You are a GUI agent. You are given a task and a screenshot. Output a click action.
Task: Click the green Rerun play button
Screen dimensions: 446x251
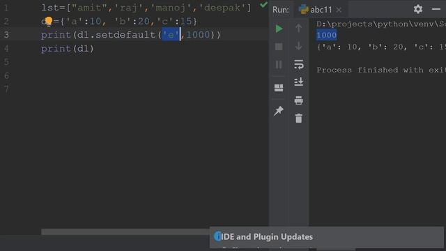coord(279,29)
